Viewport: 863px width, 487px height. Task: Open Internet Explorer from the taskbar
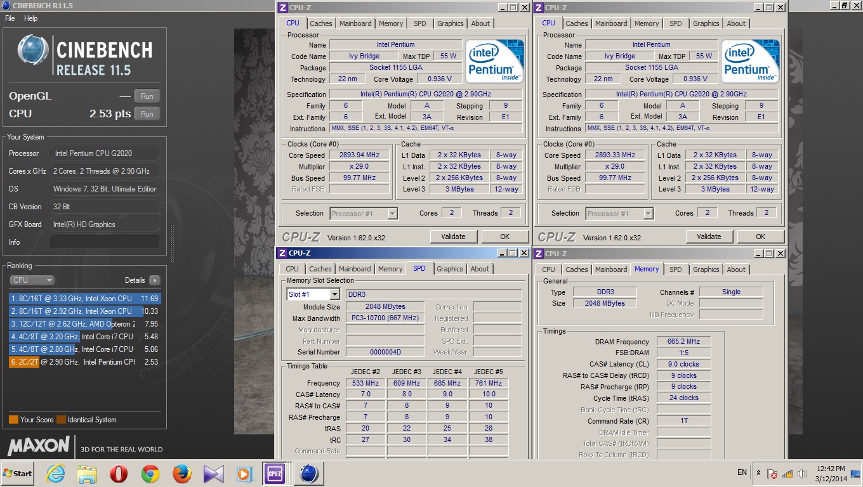56,474
